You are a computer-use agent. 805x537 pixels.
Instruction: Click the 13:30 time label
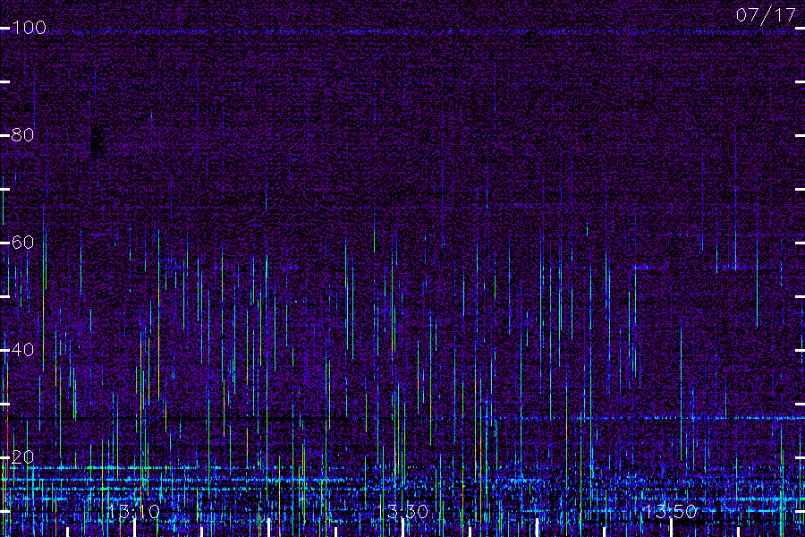[x=402, y=512]
